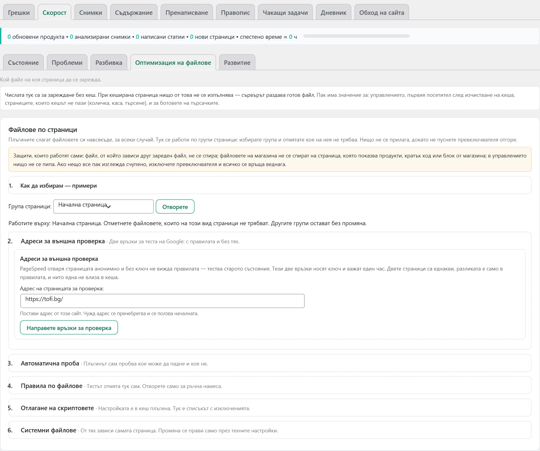This screenshot has width=540, height=451.
Task: Switch to the Проблеми sub-tab
Action: (67, 62)
